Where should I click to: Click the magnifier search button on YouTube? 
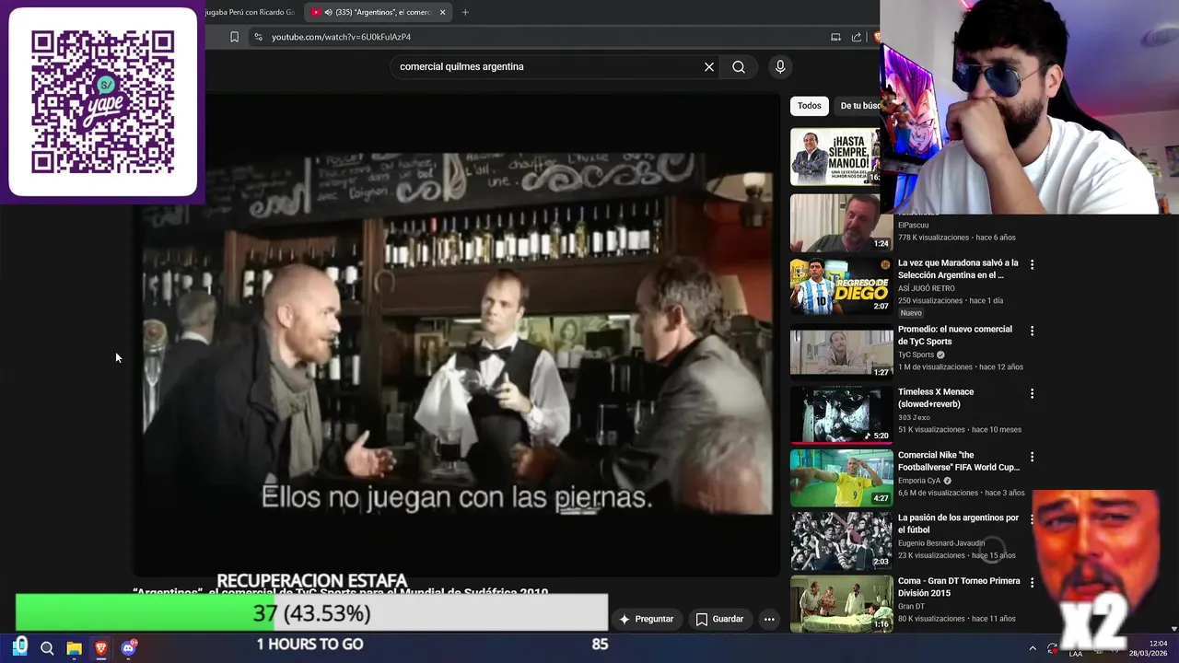coord(739,66)
